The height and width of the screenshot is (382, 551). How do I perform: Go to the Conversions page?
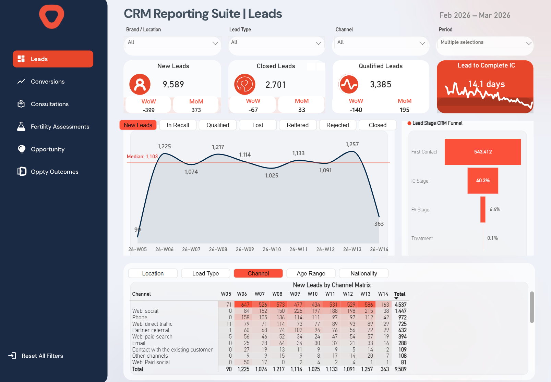click(48, 82)
